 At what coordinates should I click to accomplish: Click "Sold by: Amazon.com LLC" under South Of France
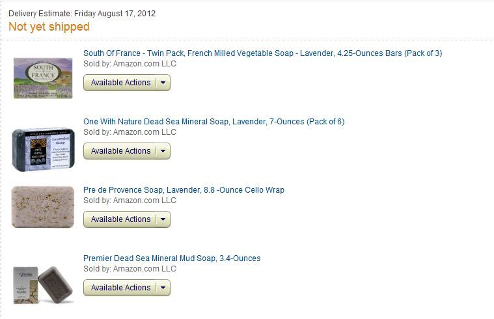tap(130, 64)
